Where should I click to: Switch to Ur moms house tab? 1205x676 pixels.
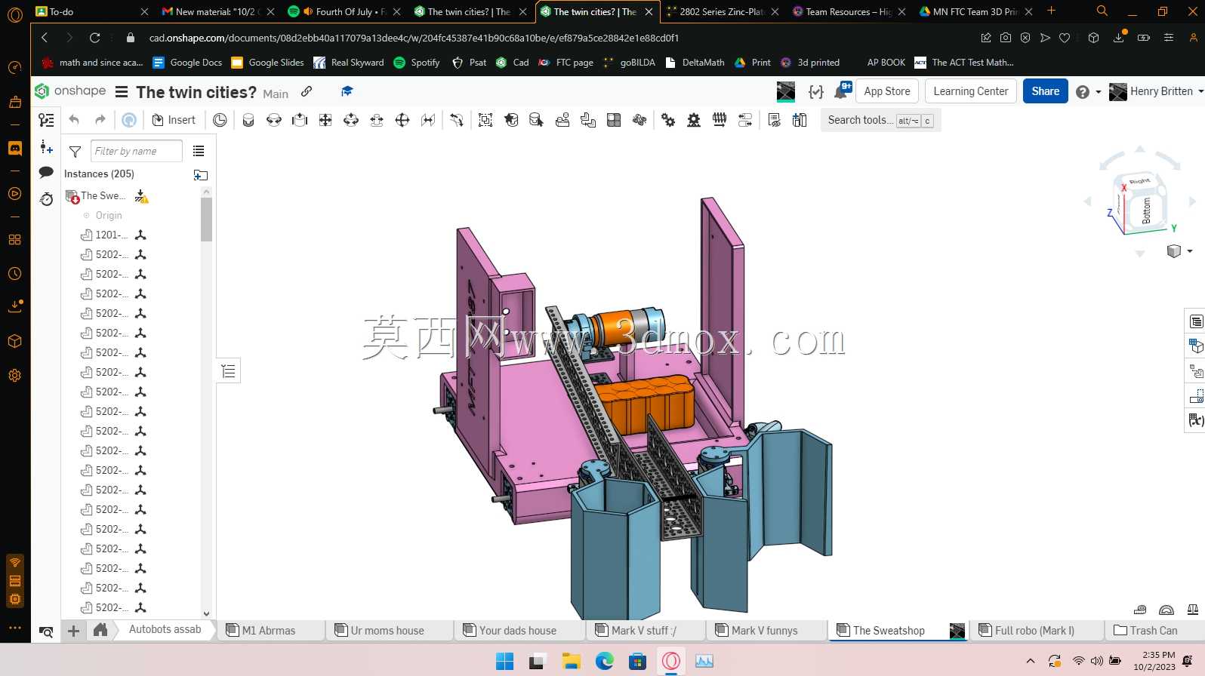pos(387,631)
